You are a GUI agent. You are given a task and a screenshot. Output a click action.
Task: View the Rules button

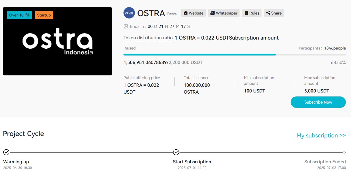[252, 13]
